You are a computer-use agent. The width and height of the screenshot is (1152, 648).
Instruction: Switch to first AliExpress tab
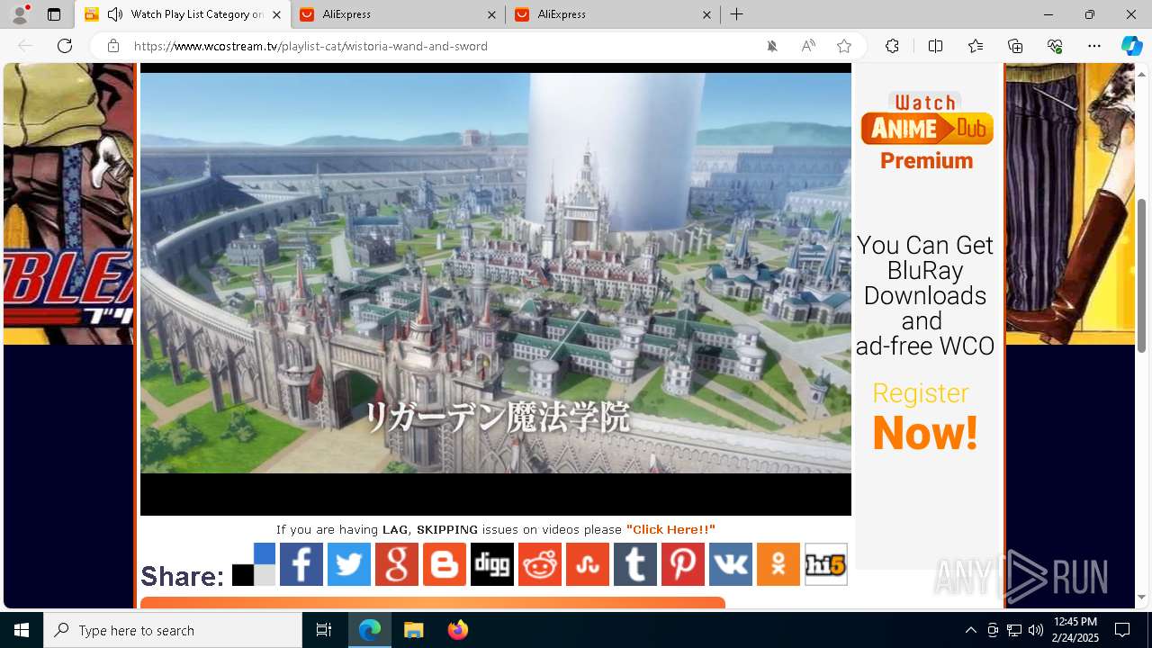(398, 14)
